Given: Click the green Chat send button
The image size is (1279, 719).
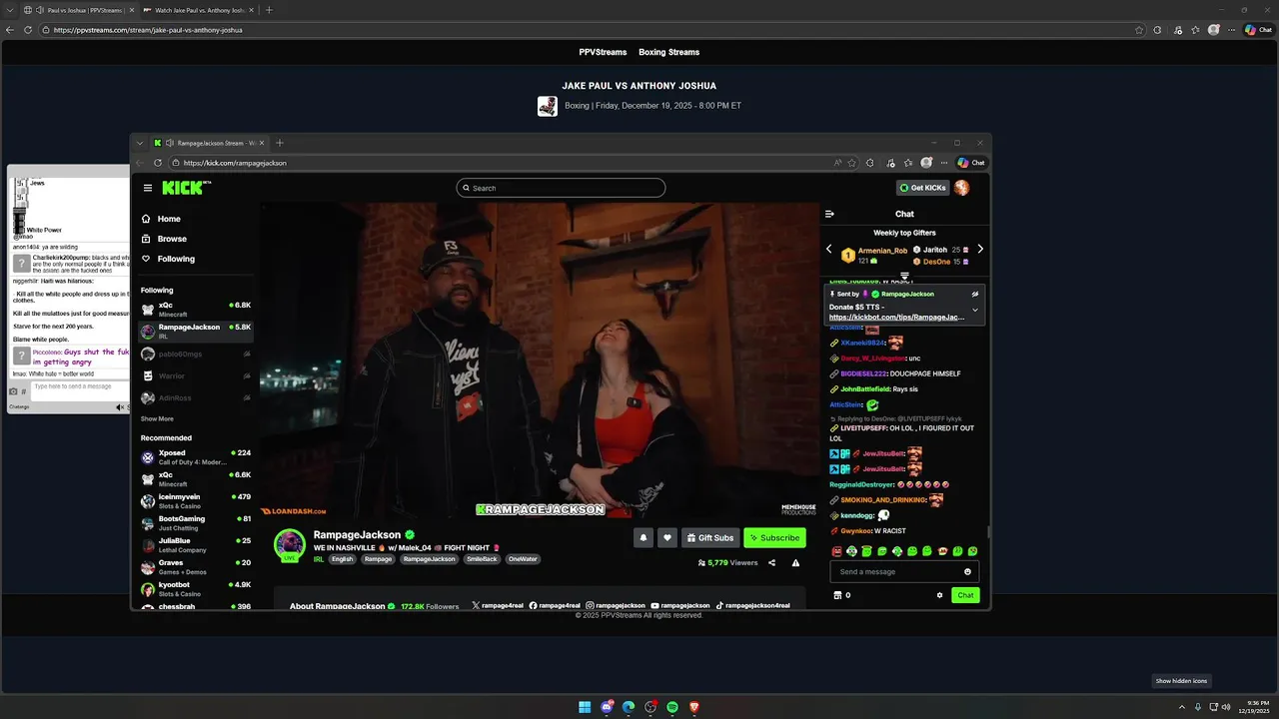Looking at the screenshot, I should click(965, 595).
